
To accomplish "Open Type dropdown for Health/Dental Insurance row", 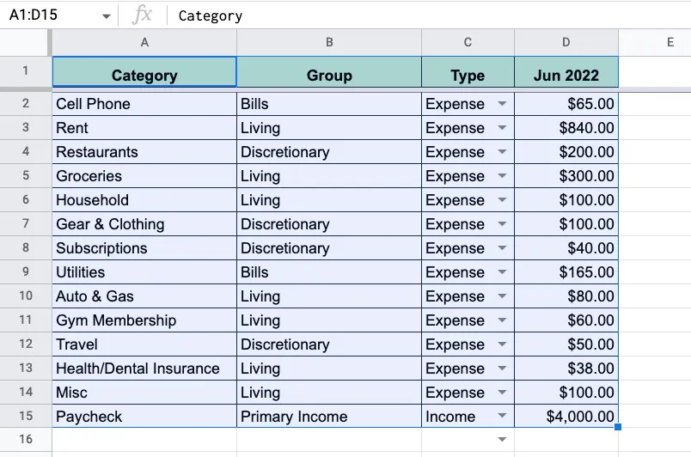I will [502, 368].
